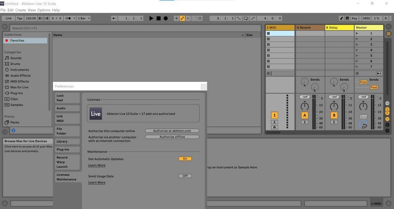394x209 pixels.
Task: Click Authorize at ableton.com button
Action: pyautogui.click(x=172, y=131)
